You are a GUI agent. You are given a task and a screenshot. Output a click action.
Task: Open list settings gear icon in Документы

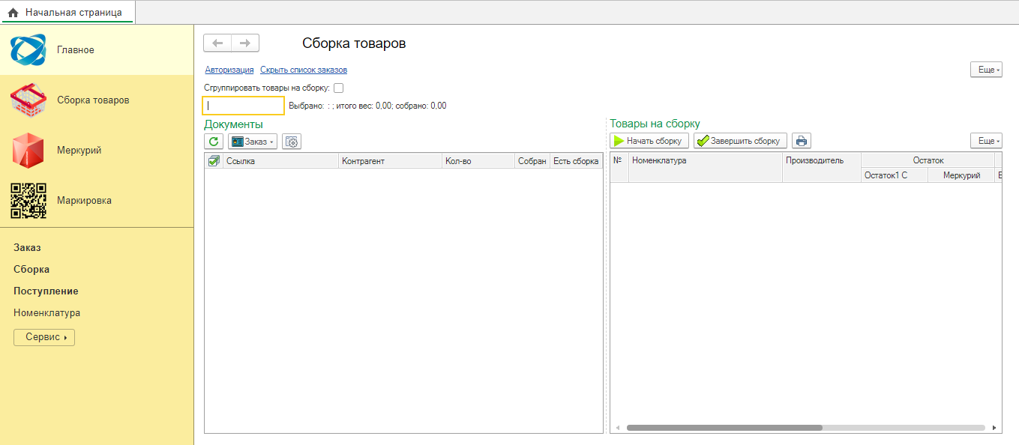pyautogui.click(x=292, y=141)
